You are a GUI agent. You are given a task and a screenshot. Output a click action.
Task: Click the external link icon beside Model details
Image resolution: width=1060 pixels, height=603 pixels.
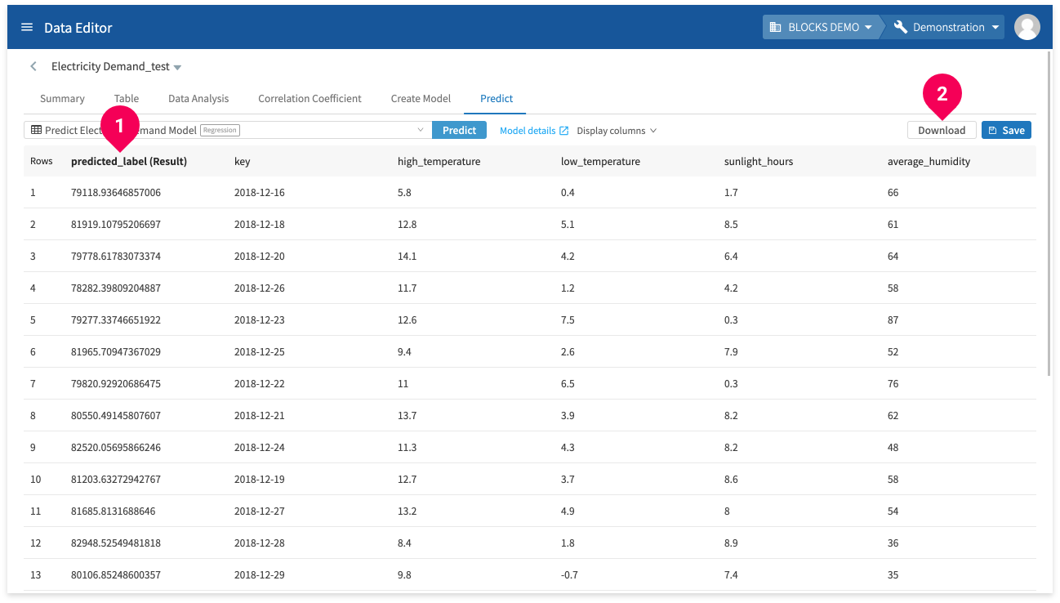point(563,131)
